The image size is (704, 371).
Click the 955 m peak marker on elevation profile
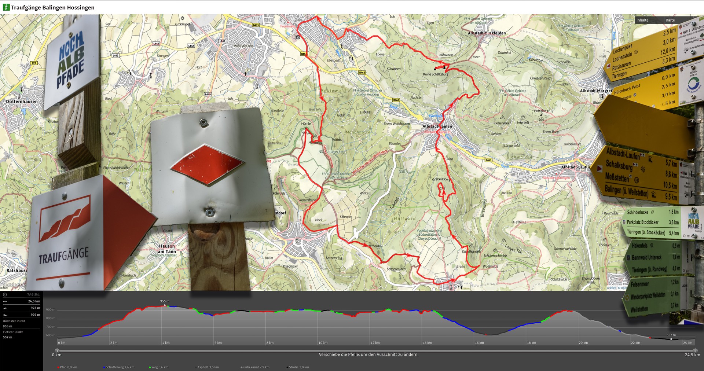(165, 305)
